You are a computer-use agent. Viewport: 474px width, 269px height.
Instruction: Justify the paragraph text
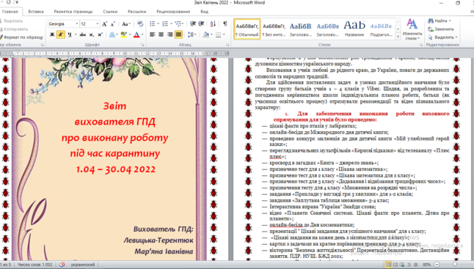(178, 34)
